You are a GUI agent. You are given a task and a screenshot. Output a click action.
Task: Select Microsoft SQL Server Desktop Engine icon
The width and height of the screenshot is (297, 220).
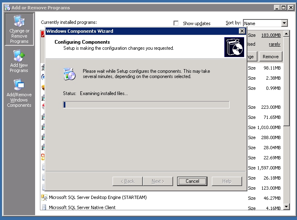[44, 197]
